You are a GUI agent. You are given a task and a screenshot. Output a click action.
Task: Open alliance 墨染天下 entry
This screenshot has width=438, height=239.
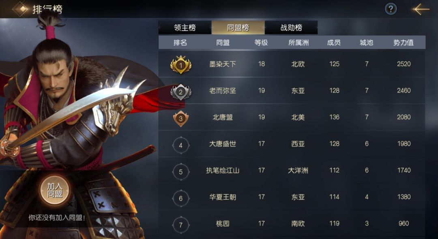pos(223,64)
